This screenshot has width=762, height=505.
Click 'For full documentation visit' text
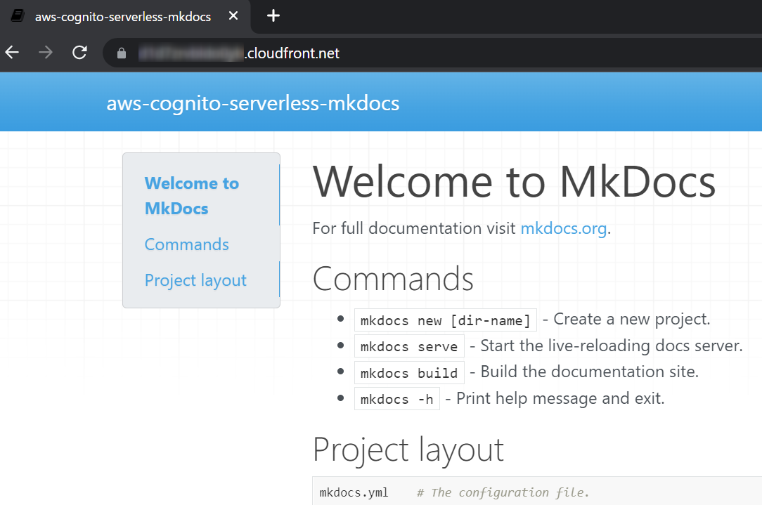tap(414, 228)
